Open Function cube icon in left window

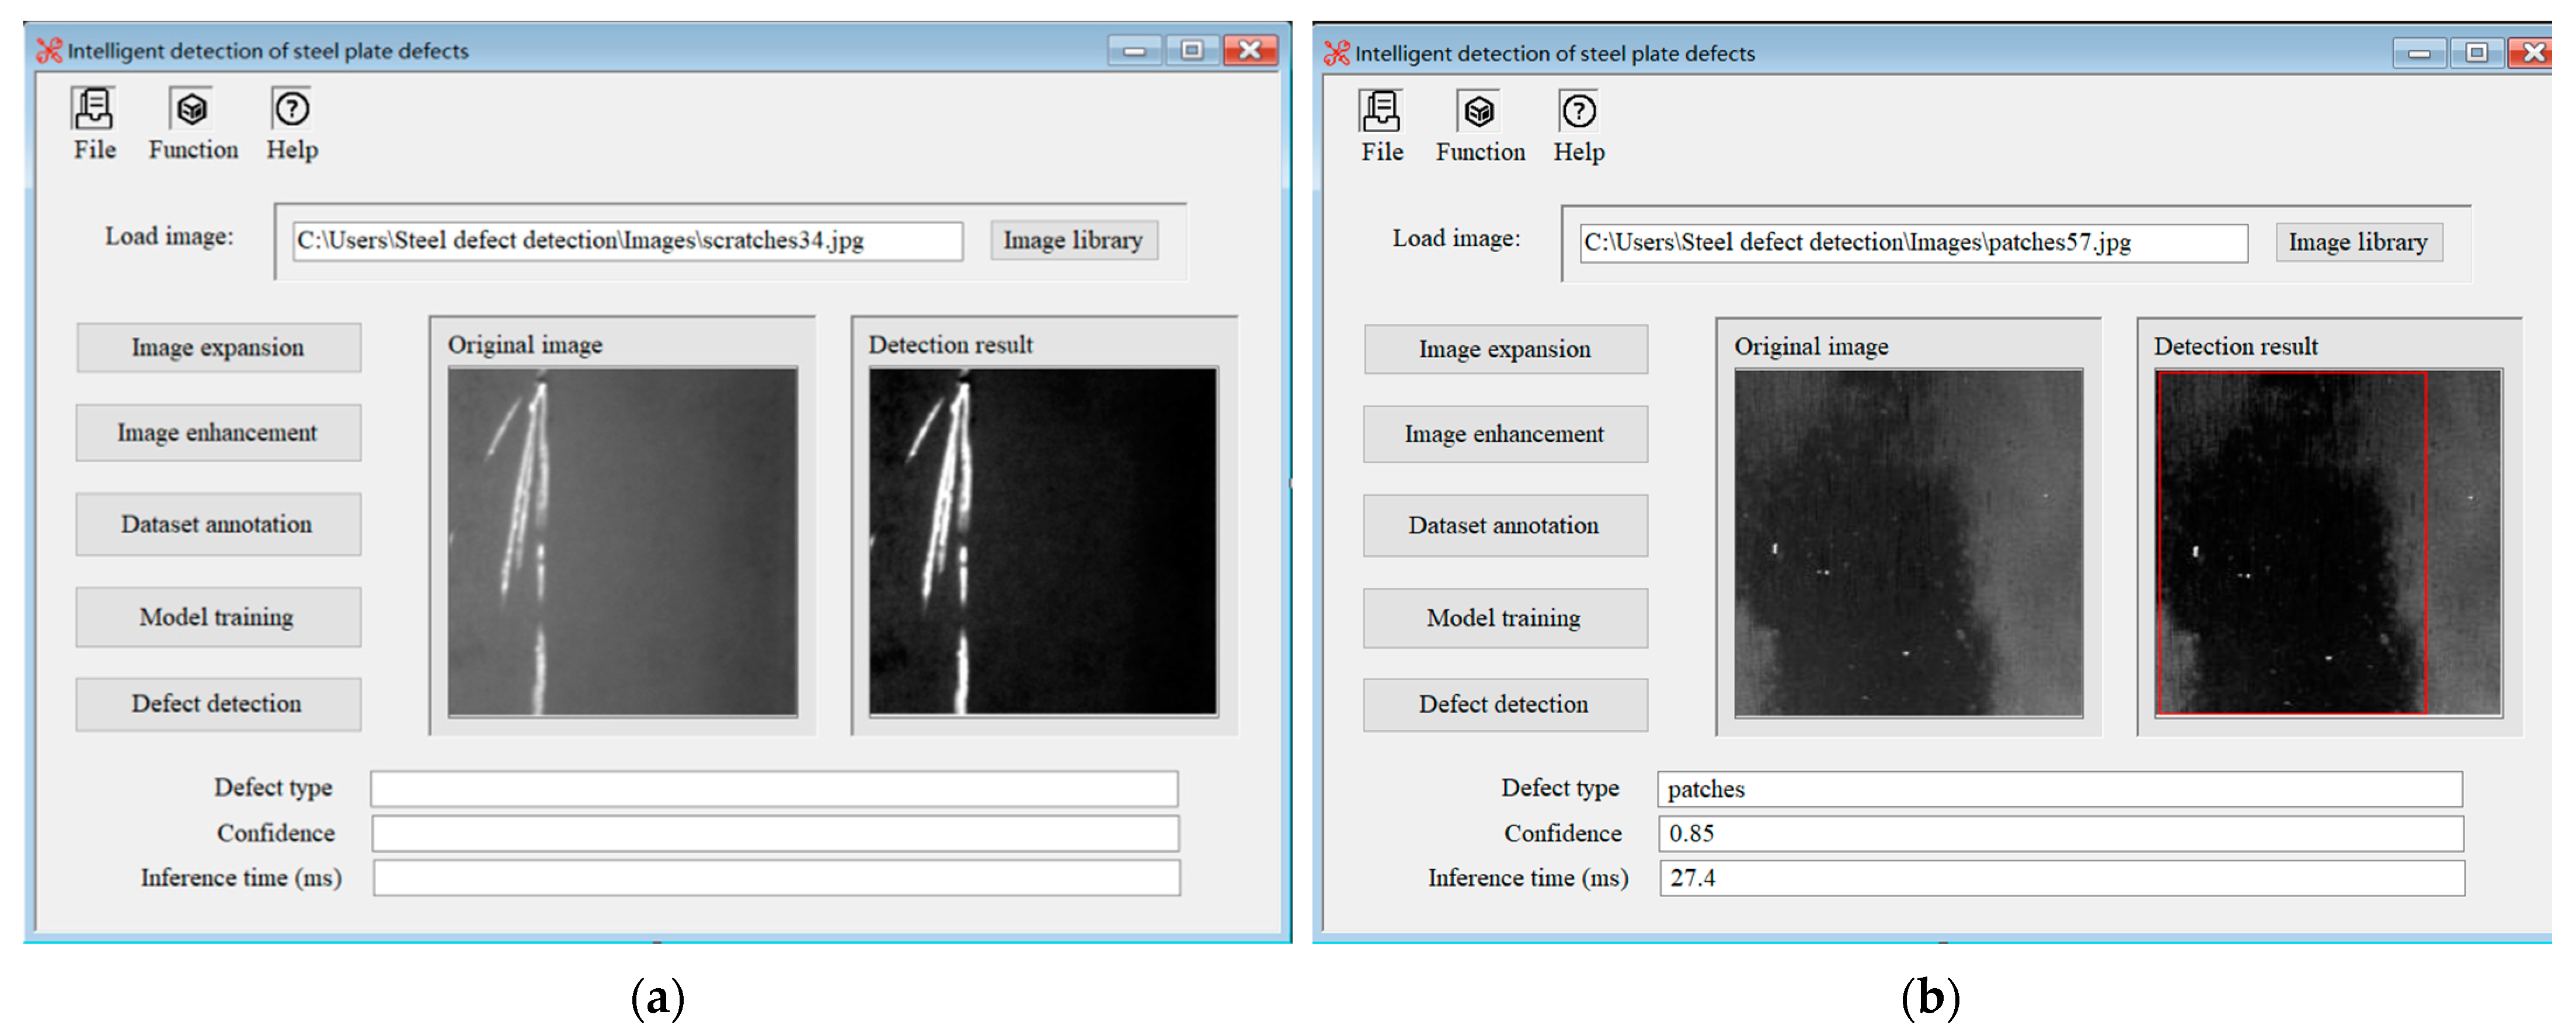[192, 109]
